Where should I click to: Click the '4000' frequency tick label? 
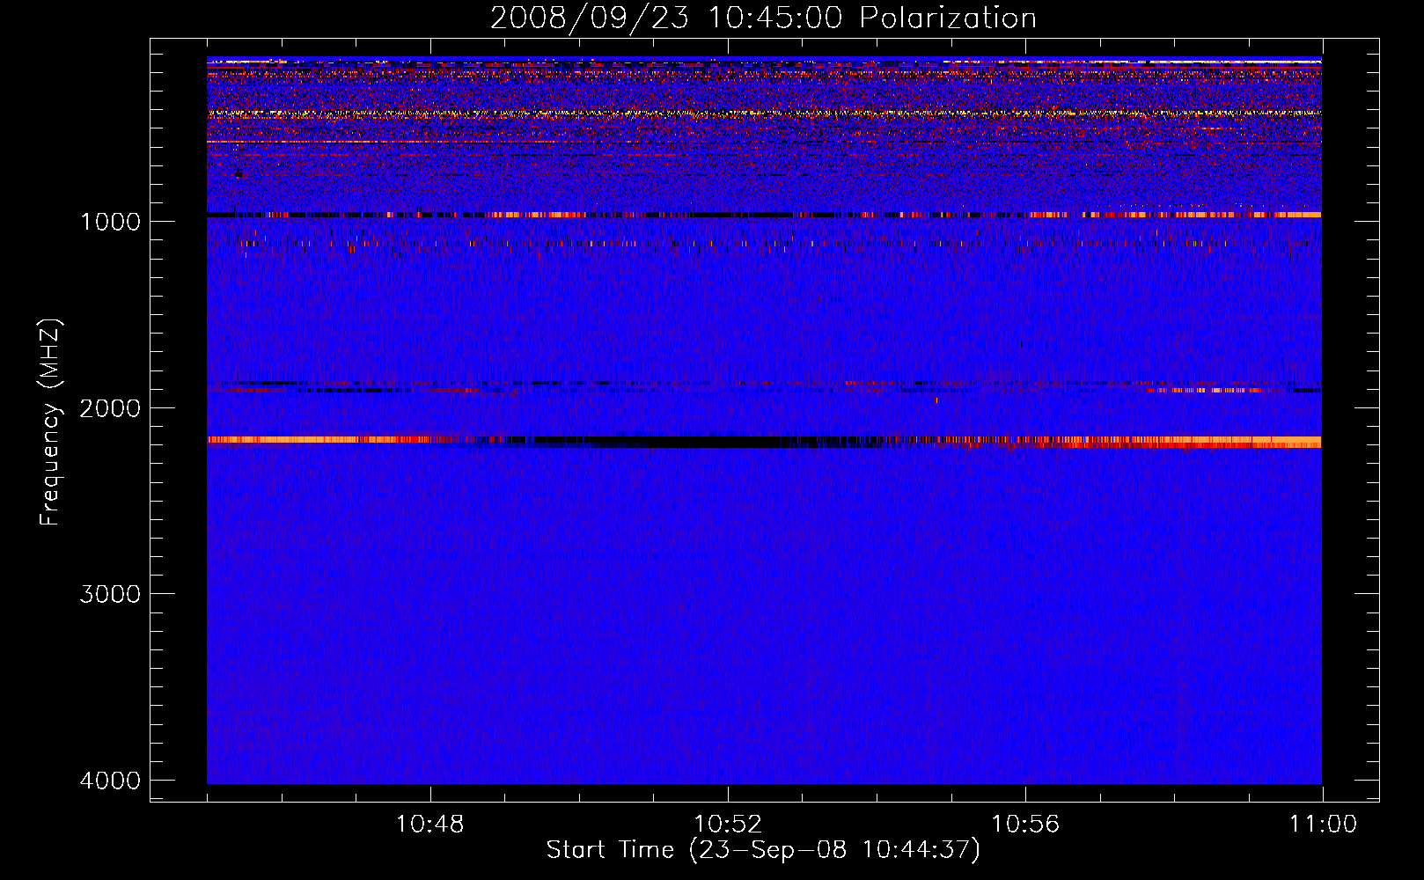pos(110,781)
